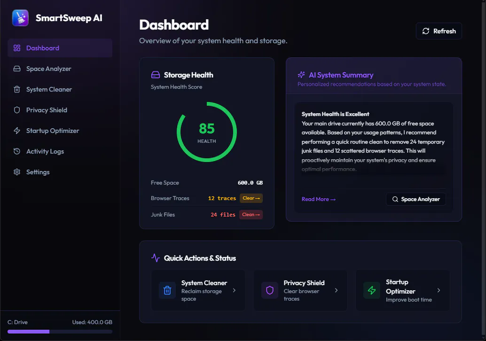The image size is (486, 341).
Task: Open the Settings page
Action: click(x=60, y=172)
